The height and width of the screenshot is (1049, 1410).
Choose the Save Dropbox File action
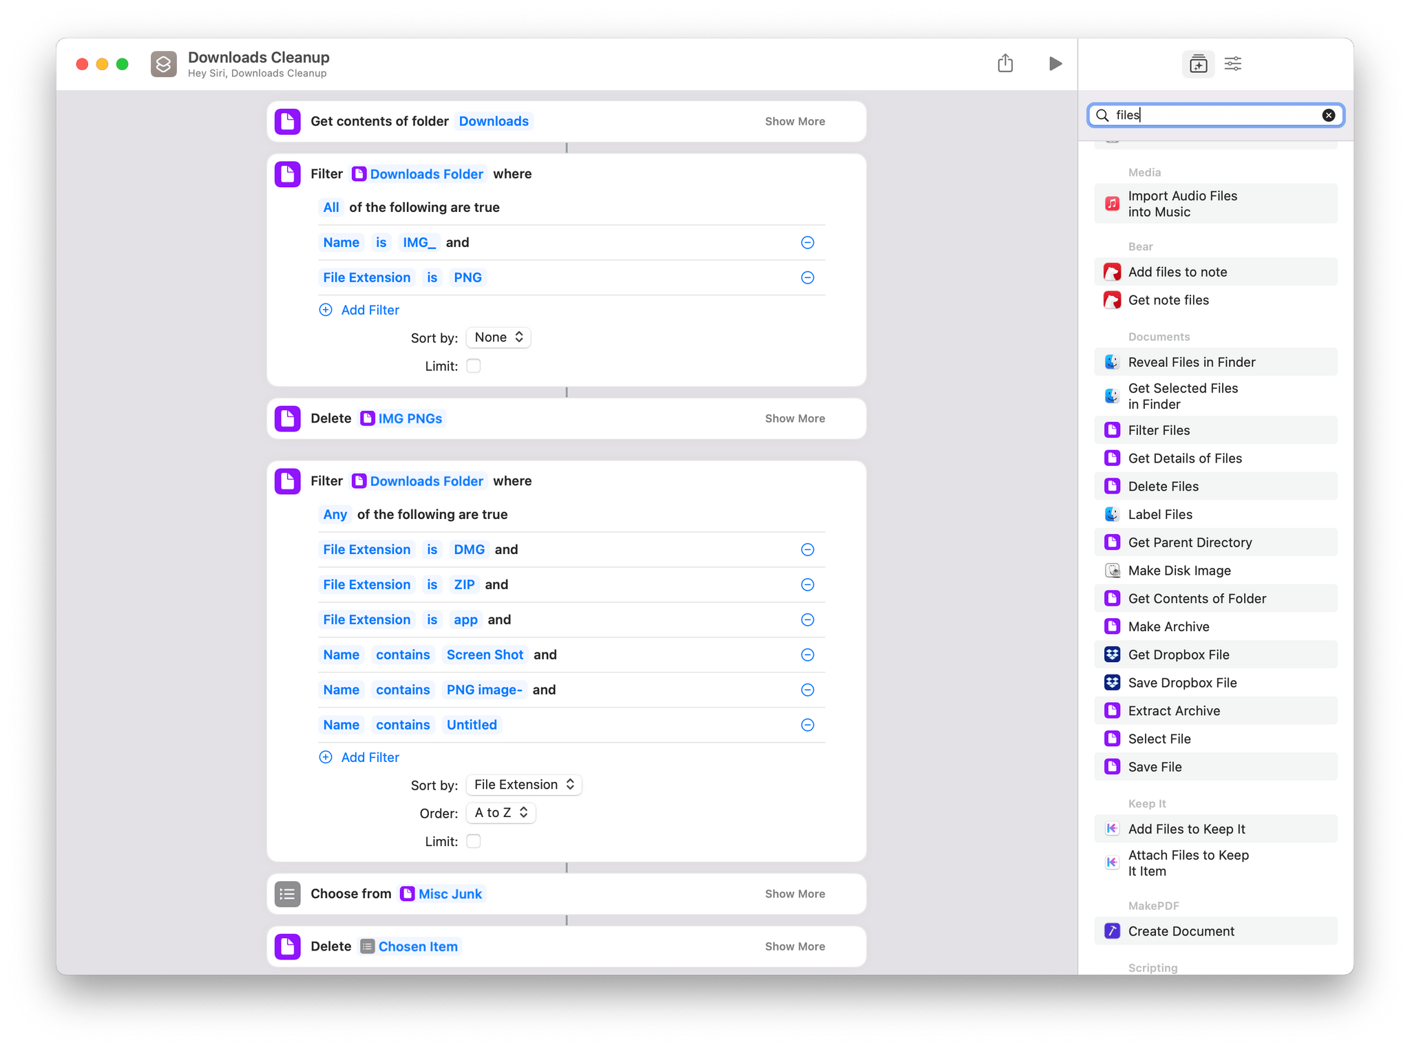1215,683
